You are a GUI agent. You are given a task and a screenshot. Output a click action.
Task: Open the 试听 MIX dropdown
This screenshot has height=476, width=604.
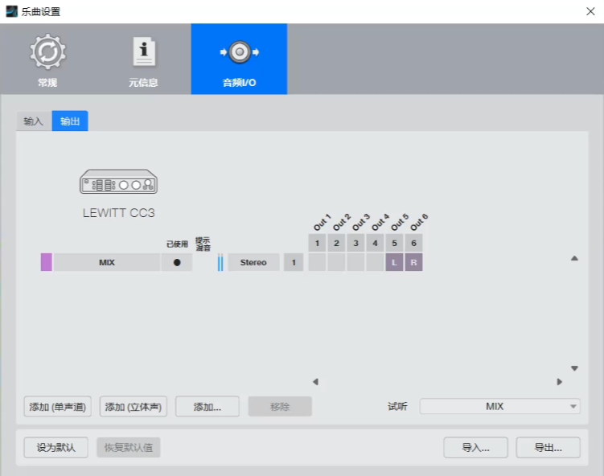tap(499, 407)
